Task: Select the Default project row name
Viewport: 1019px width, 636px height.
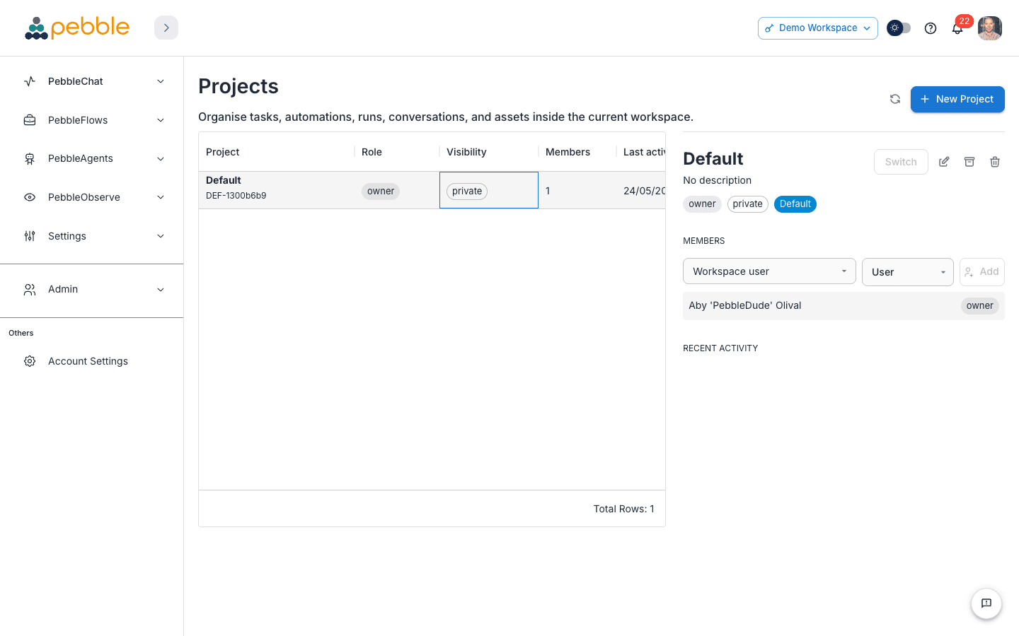Action: coord(224,180)
